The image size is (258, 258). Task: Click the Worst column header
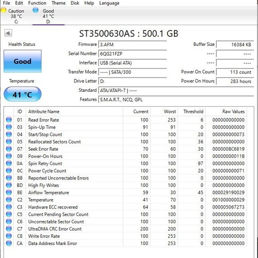(x=164, y=111)
